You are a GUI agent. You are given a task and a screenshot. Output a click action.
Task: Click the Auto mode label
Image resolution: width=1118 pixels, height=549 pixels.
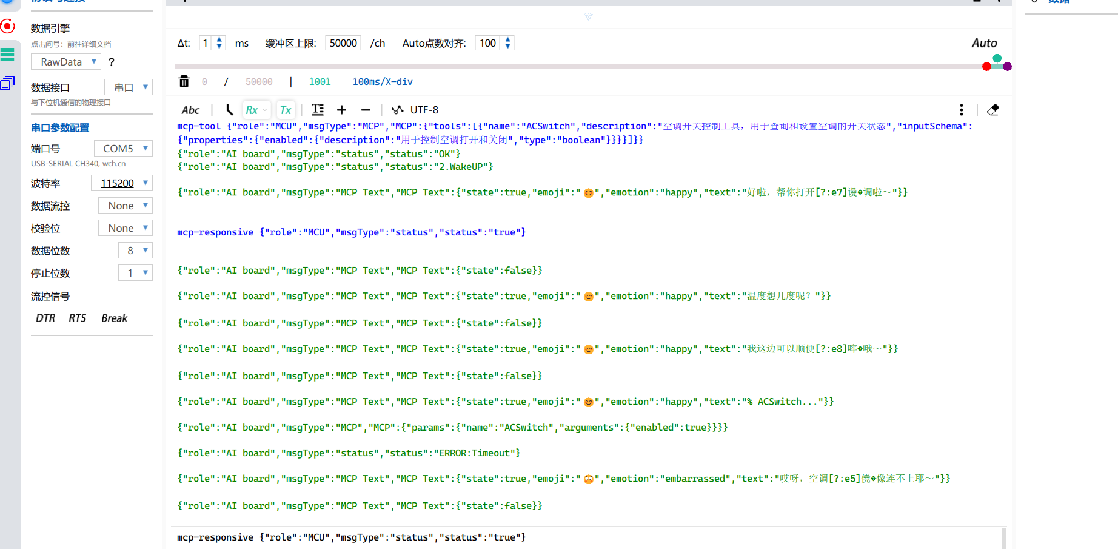[x=984, y=43]
